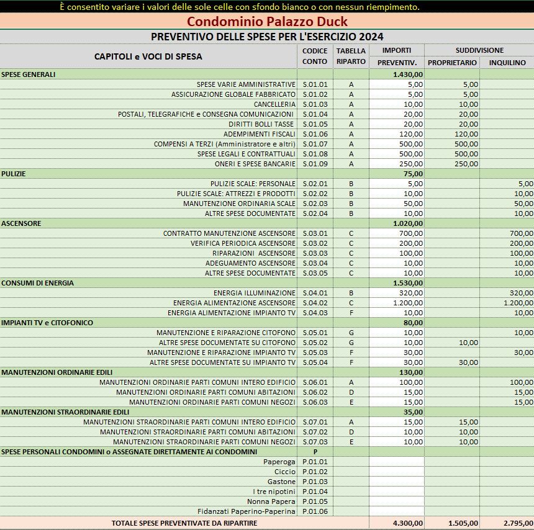Select the inquilino total 2.795,00
Image resolution: width=534 pixels, height=530 pixels.
[x=507, y=523]
